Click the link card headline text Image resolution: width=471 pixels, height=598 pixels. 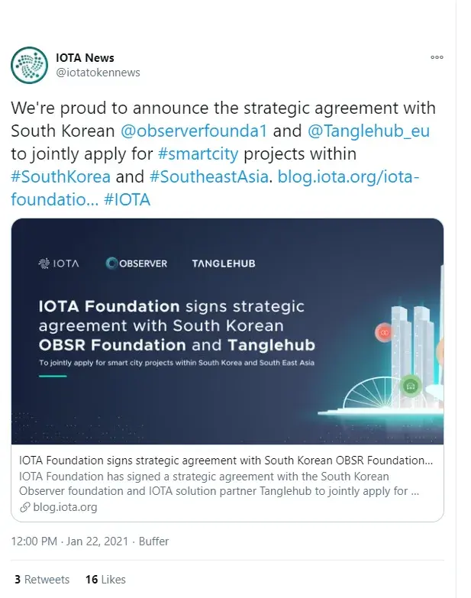point(226,461)
